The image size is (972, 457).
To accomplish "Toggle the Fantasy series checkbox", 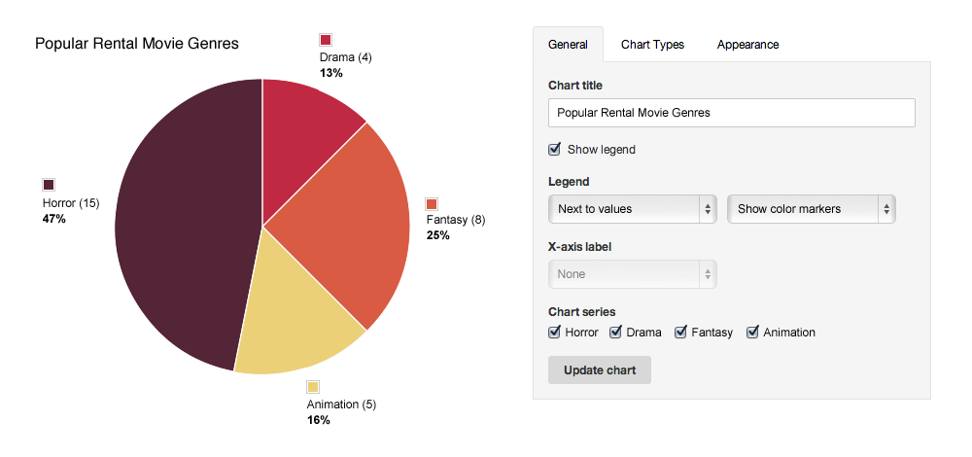I will coord(681,333).
